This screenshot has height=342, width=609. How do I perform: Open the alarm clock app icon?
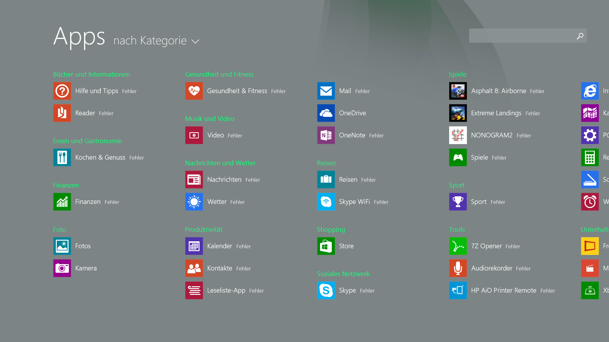(x=590, y=202)
